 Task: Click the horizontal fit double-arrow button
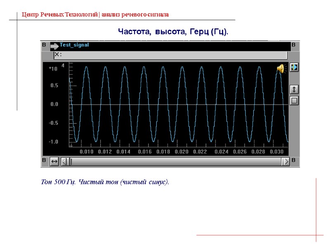point(54,161)
